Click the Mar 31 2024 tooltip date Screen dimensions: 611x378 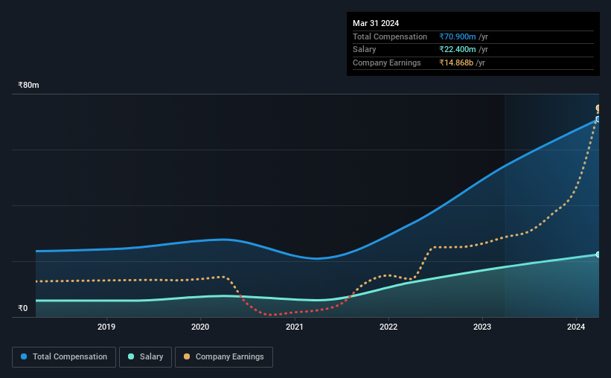pyautogui.click(x=376, y=23)
